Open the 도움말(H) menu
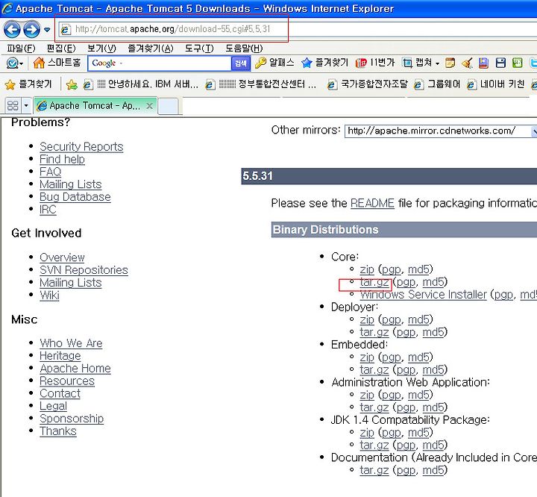 pyautogui.click(x=244, y=49)
